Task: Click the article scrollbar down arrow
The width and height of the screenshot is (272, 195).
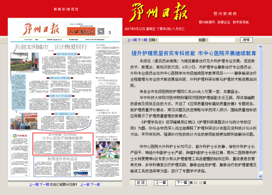Action: 260,176
